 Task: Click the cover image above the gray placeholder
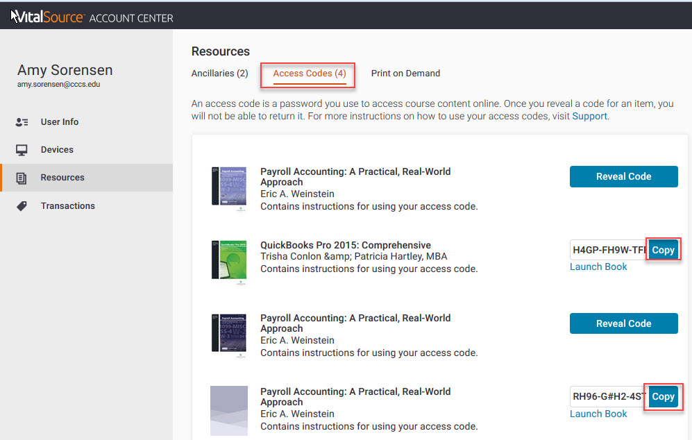click(x=229, y=333)
